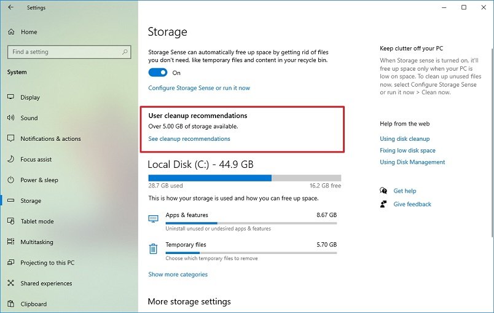This screenshot has height=313, width=494.
Task: Expand Show more categories
Action: pyautogui.click(x=178, y=274)
